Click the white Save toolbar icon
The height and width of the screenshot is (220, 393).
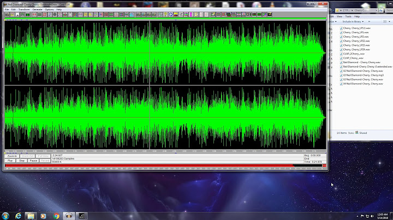coord(17,15)
